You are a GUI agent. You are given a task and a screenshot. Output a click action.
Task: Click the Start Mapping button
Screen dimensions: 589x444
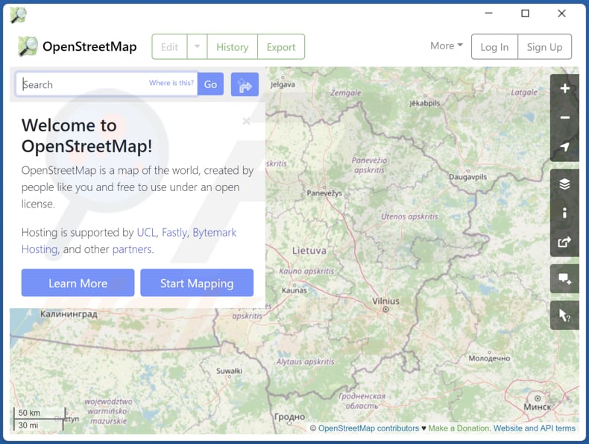(x=197, y=283)
